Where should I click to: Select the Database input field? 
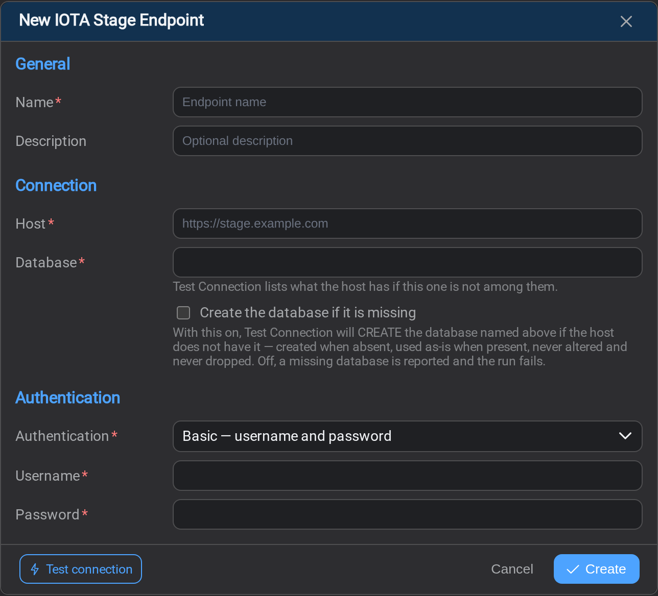407,262
